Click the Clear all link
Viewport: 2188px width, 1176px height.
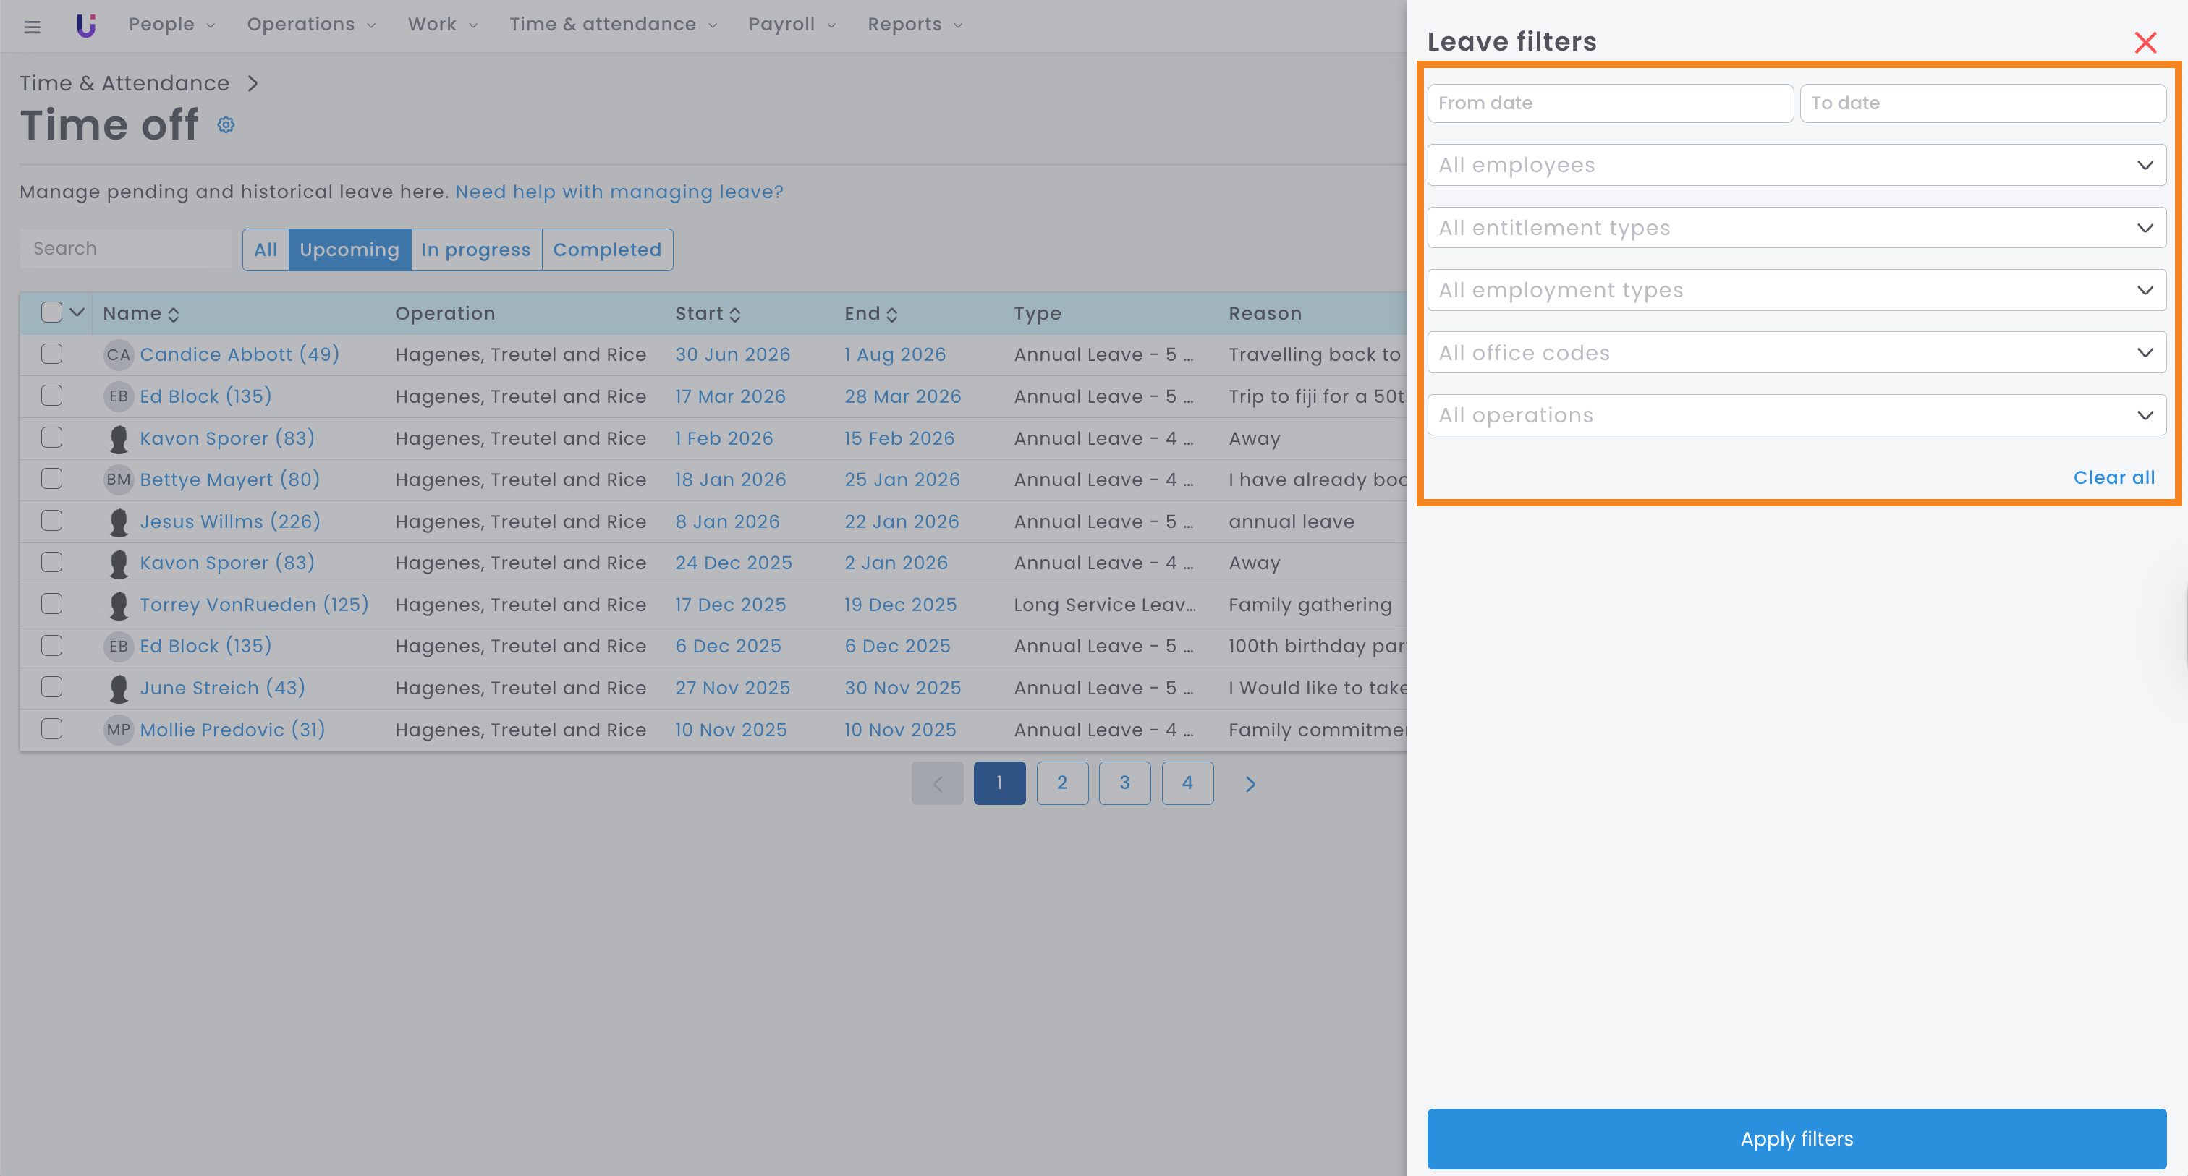pos(2113,478)
